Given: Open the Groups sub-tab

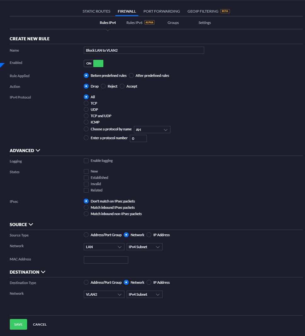Looking at the screenshot, I should point(173,23).
